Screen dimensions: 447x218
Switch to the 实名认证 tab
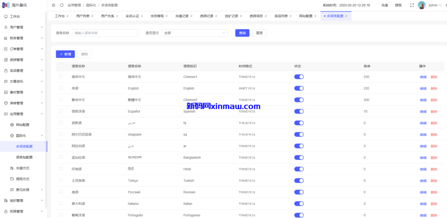tap(132, 16)
